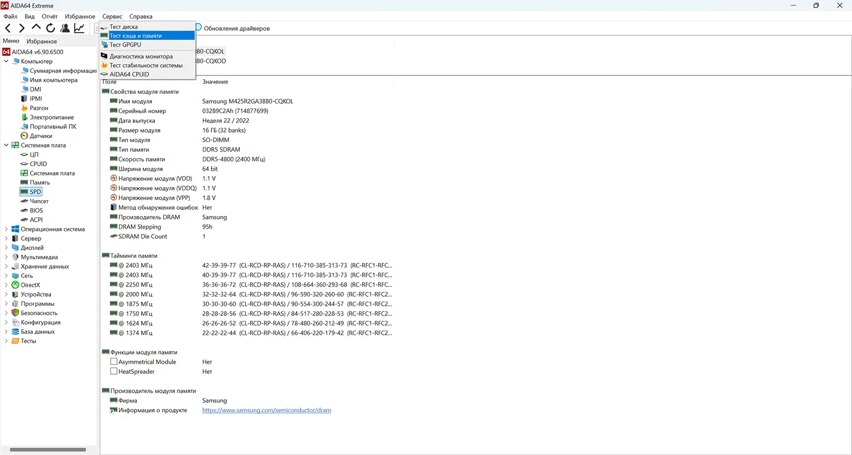This screenshot has width=852, height=455.
Task: Collapse the Системная плата tree node
Action: 6,145
